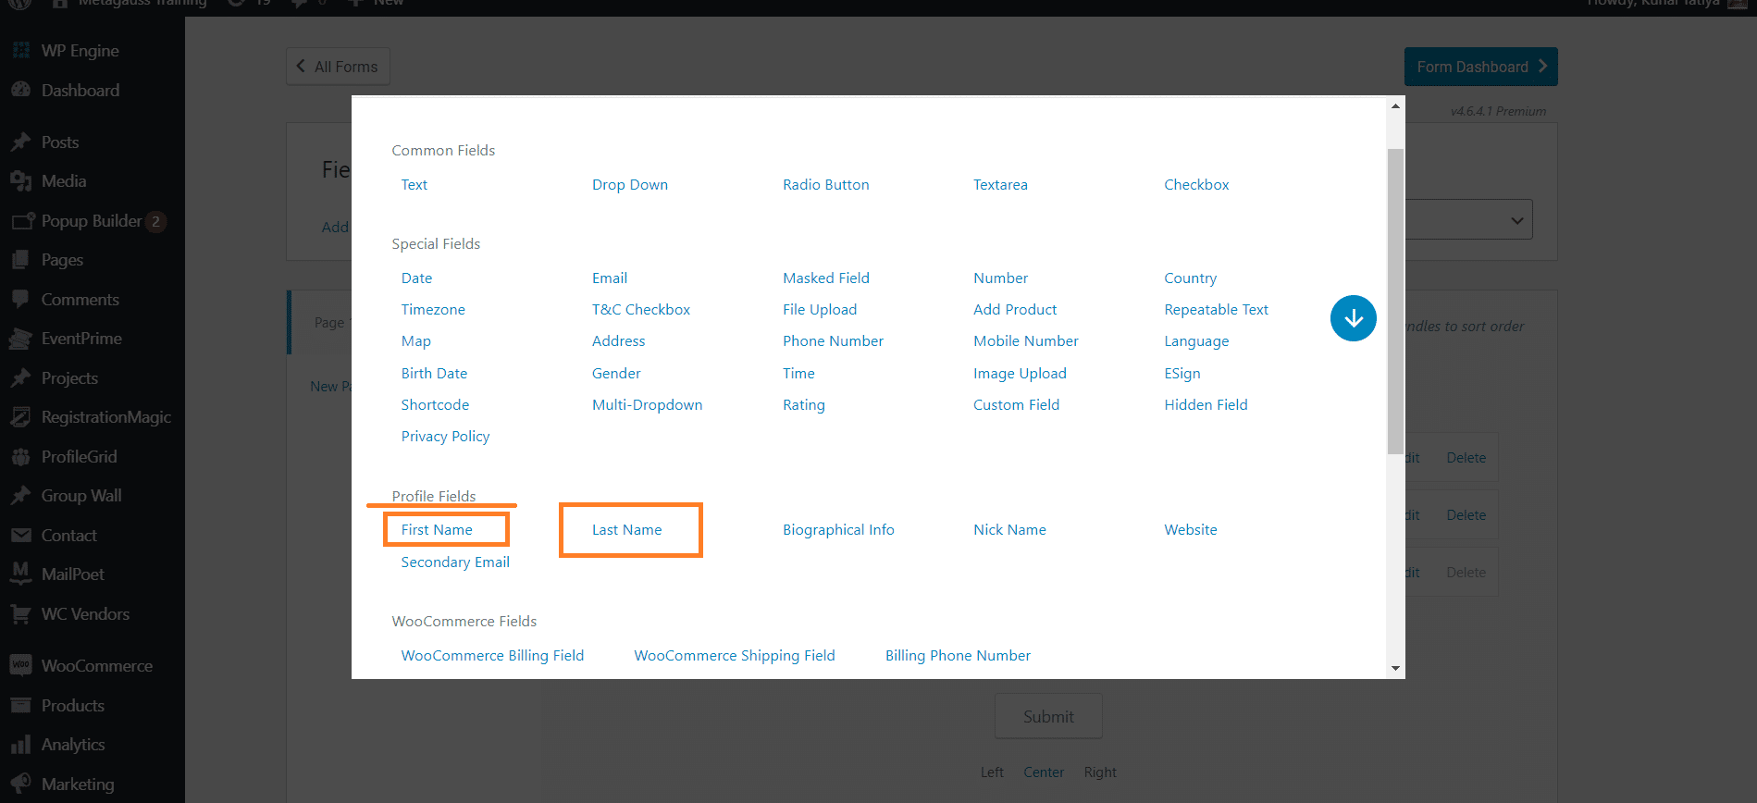Select the Checkbox field type
The image size is (1757, 803).
(1196, 185)
